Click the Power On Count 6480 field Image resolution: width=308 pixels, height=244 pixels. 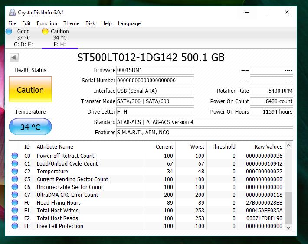(x=272, y=101)
